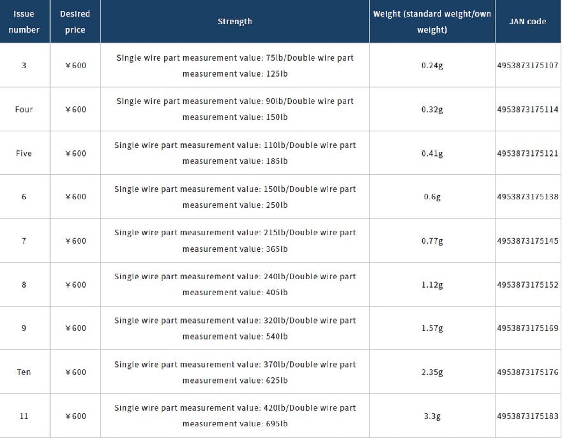Click the Strength column header

(235, 22)
